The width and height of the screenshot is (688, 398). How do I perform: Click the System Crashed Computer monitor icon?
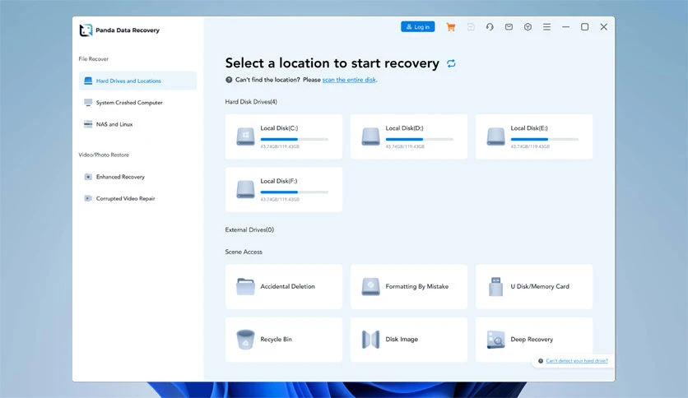pyautogui.click(x=88, y=103)
